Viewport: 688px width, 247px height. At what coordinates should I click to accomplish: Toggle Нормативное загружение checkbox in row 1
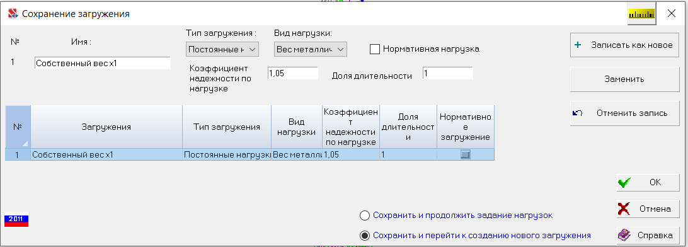point(465,154)
